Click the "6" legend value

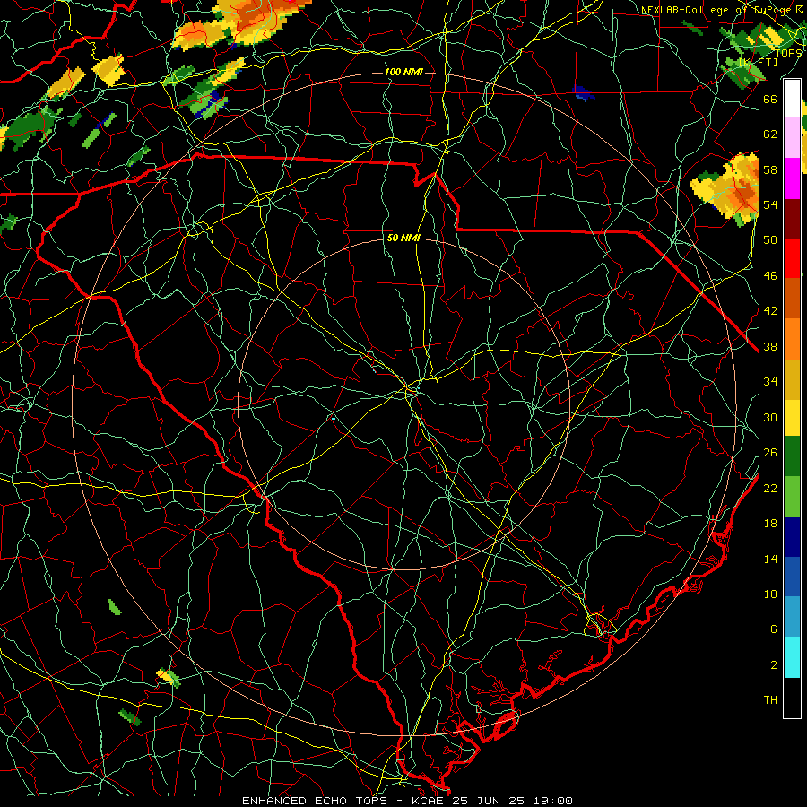[x=773, y=629]
